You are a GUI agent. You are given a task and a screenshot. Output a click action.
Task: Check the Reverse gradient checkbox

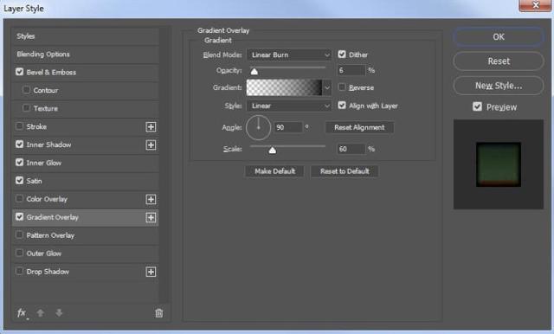tap(342, 87)
